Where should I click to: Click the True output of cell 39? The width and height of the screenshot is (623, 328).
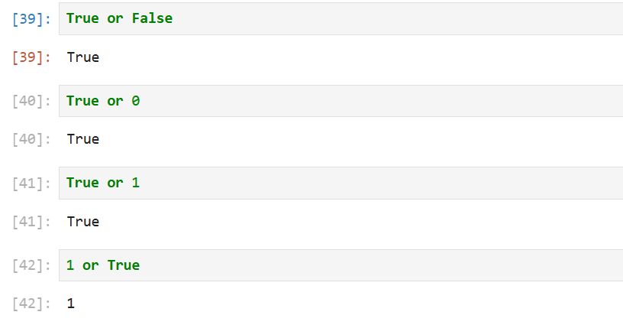point(83,57)
